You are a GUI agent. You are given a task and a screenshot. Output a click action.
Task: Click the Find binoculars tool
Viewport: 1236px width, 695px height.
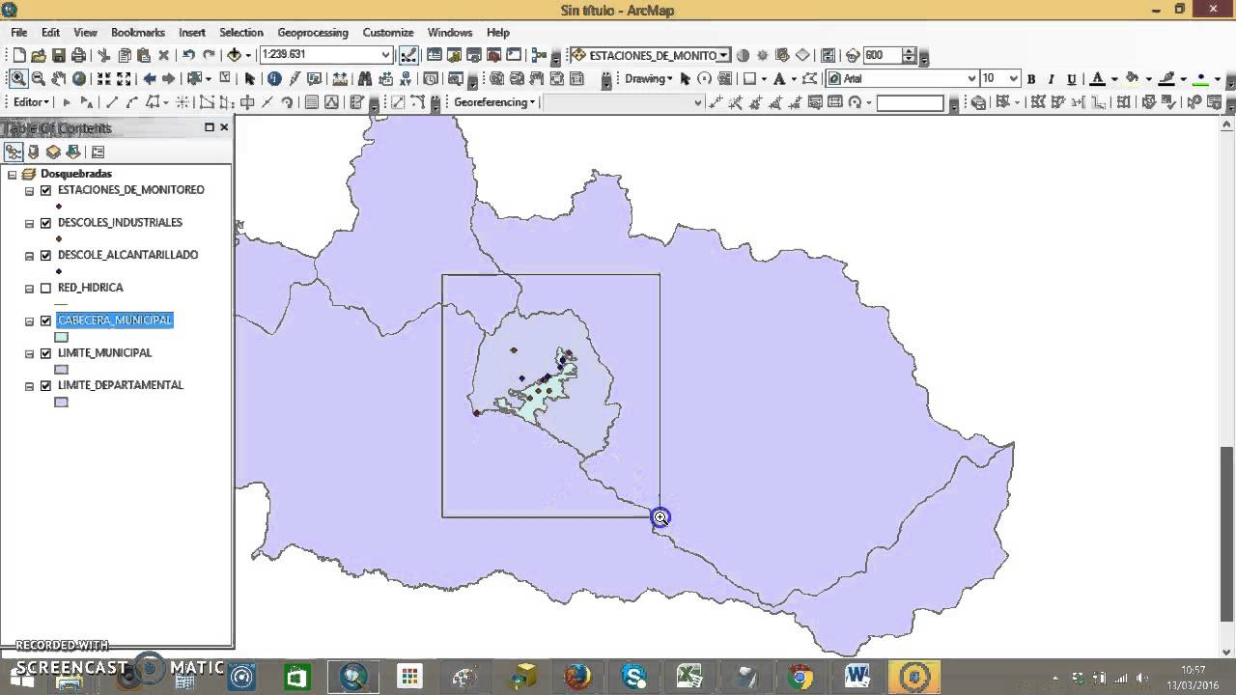coord(366,79)
